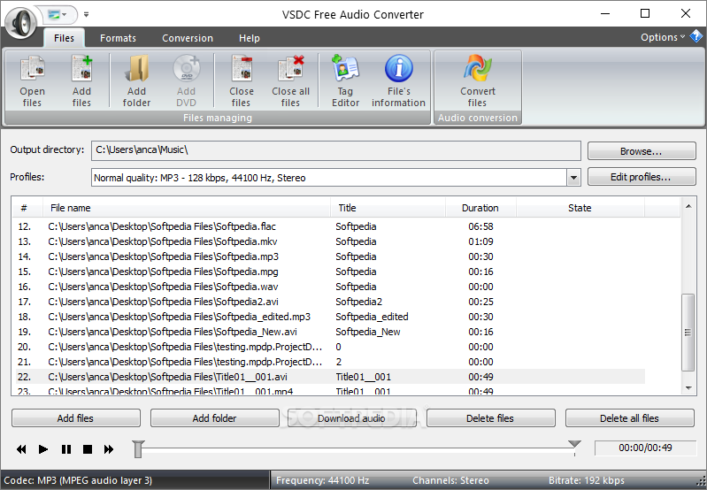Expand the Profiles dropdown list
The width and height of the screenshot is (707, 490).
[573, 178]
